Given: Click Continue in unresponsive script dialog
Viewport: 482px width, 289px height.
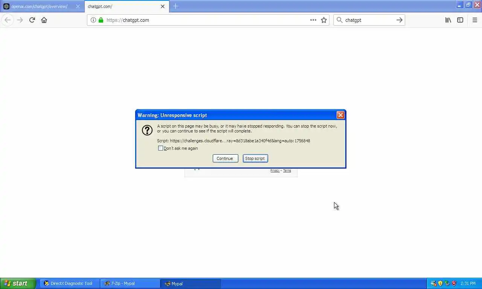Looking at the screenshot, I should 225,158.
